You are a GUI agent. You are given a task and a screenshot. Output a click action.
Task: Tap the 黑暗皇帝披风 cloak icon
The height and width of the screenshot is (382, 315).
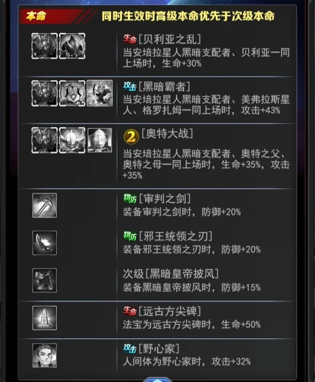[45, 280]
